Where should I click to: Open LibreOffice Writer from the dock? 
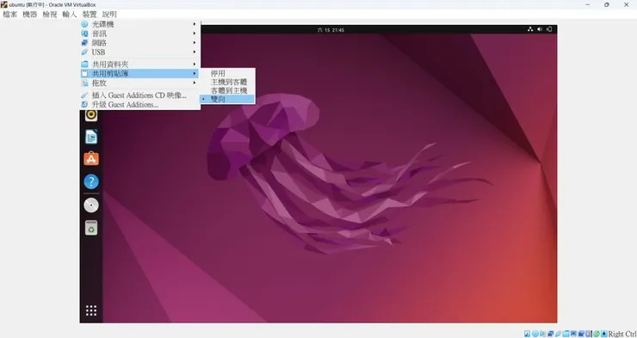coord(91,137)
